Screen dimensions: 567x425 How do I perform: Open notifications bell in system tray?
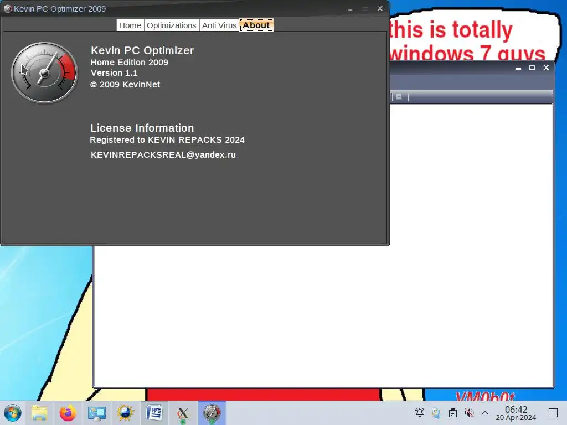pos(420,413)
